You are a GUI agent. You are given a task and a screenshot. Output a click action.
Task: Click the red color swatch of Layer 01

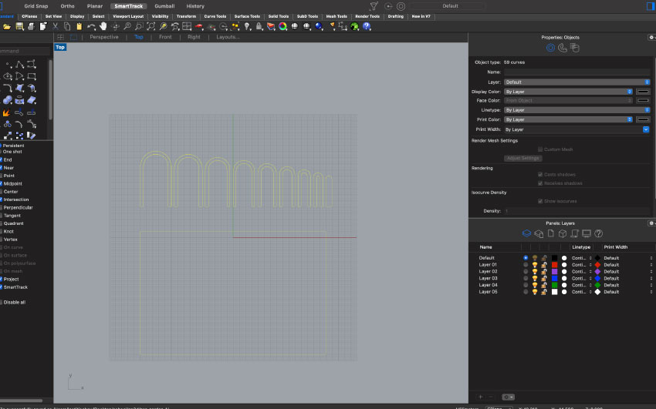click(x=554, y=264)
